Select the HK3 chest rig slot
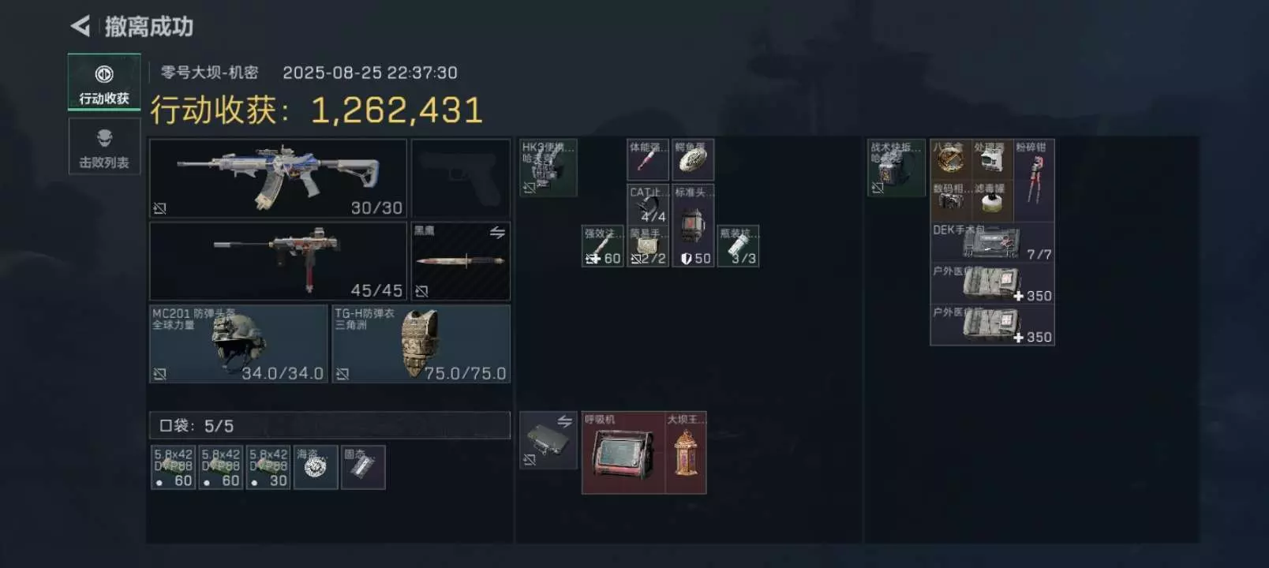 coord(548,167)
